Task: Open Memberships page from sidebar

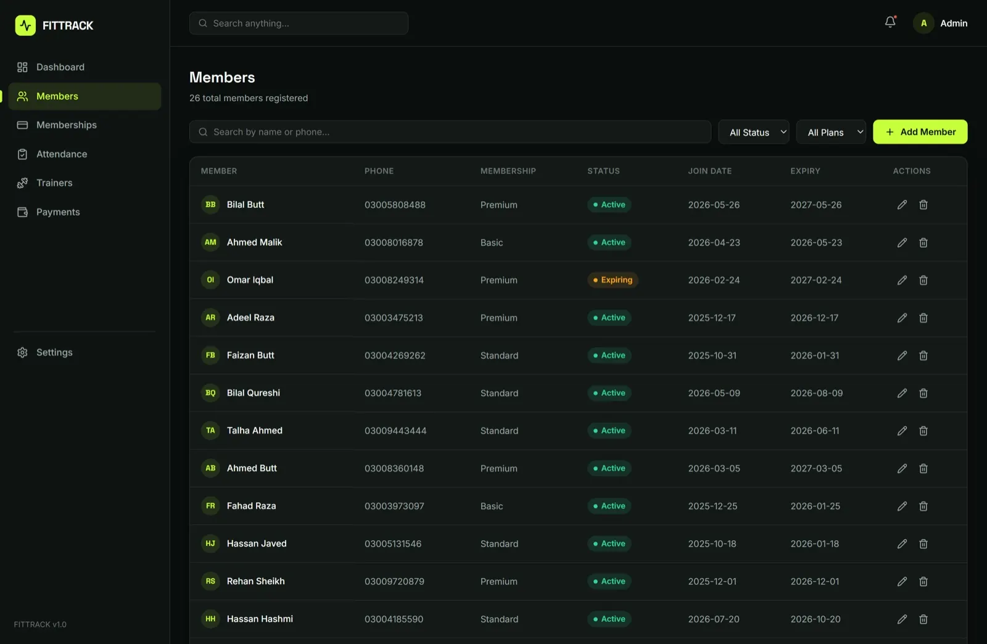Action: coord(85,125)
